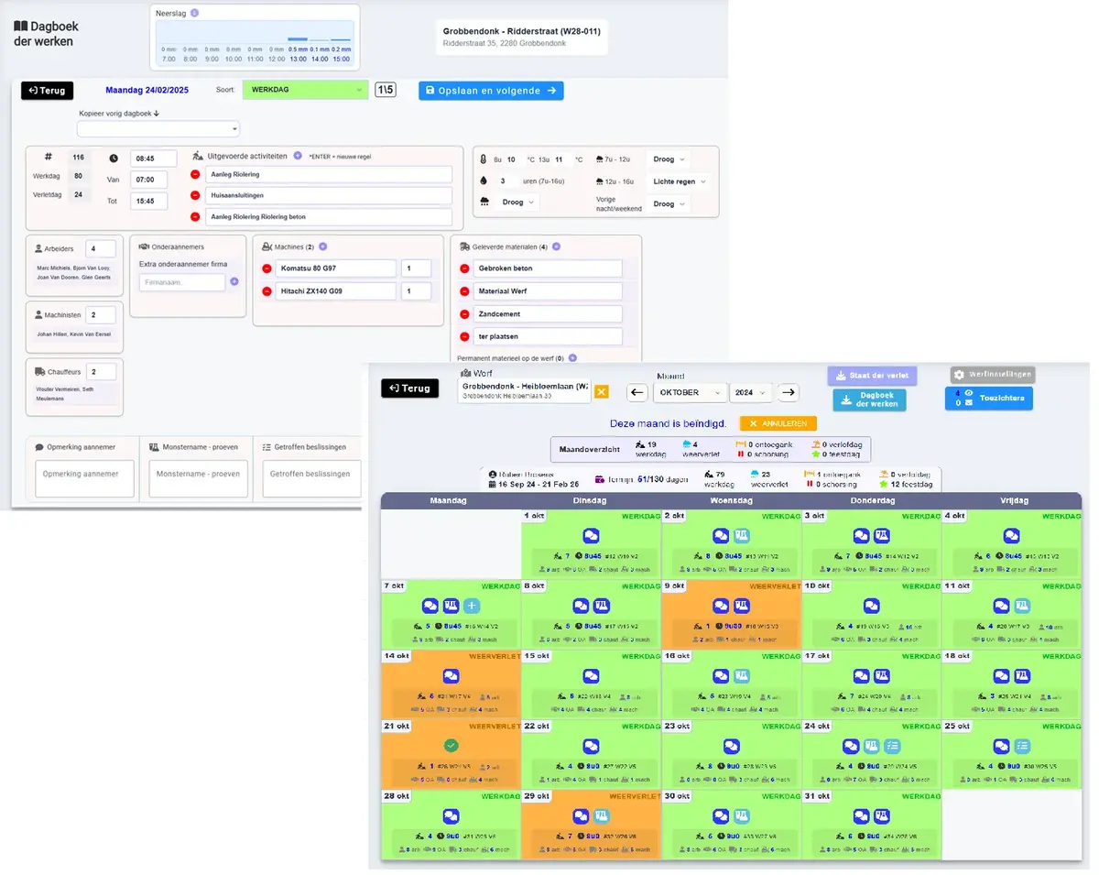Clear the selected Werf with the orange X
The height and width of the screenshot is (875, 1099).
pyautogui.click(x=602, y=392)
